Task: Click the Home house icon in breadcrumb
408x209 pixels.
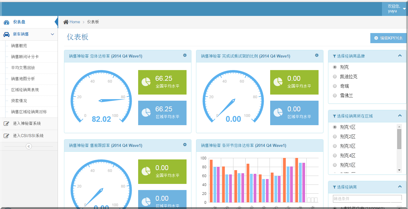Action: tap(66, 22)
